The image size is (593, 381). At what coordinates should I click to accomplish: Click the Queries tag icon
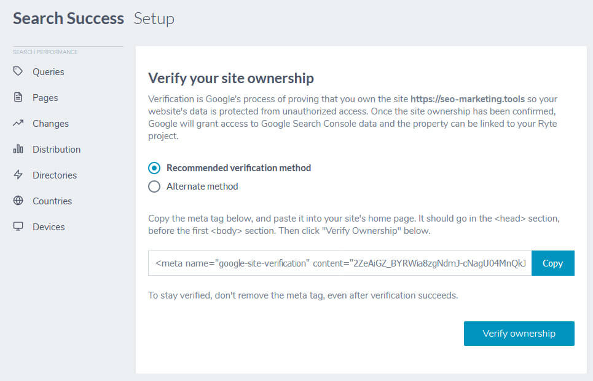pos(18,71)
